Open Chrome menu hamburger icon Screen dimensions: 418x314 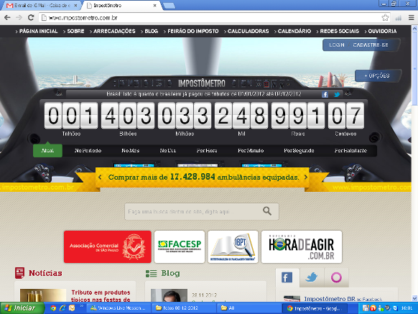point(412,18)
